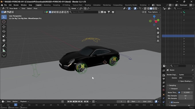Image resolution: width=195 pixels, height=109 pixels.
Task: Click the BlenderKit colorful logo icon
Action: pos(47,12)
